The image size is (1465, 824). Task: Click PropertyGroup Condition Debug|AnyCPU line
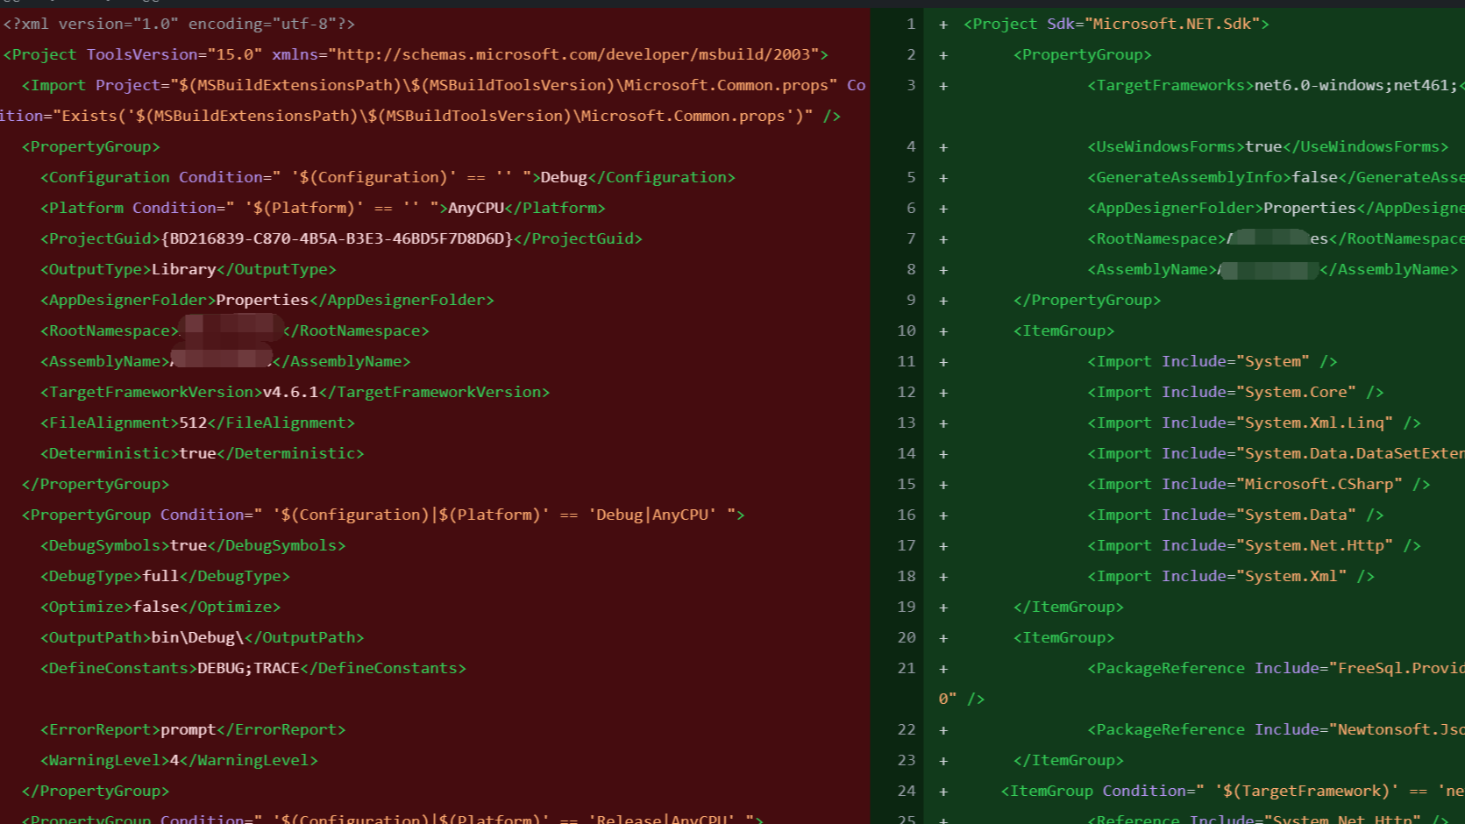click(383, 515)
